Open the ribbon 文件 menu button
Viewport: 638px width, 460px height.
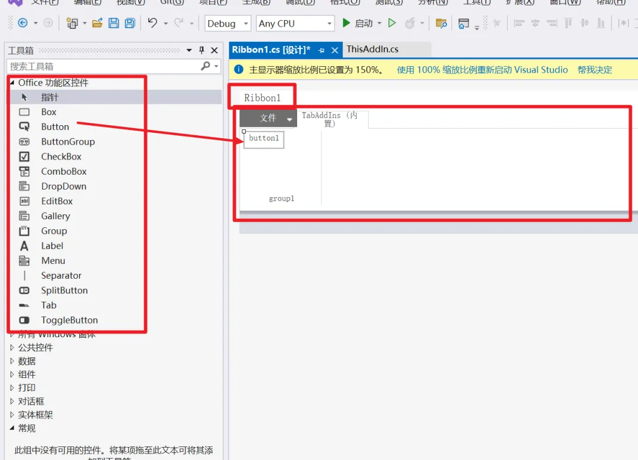pyautogui.click(x=268, y=118)
